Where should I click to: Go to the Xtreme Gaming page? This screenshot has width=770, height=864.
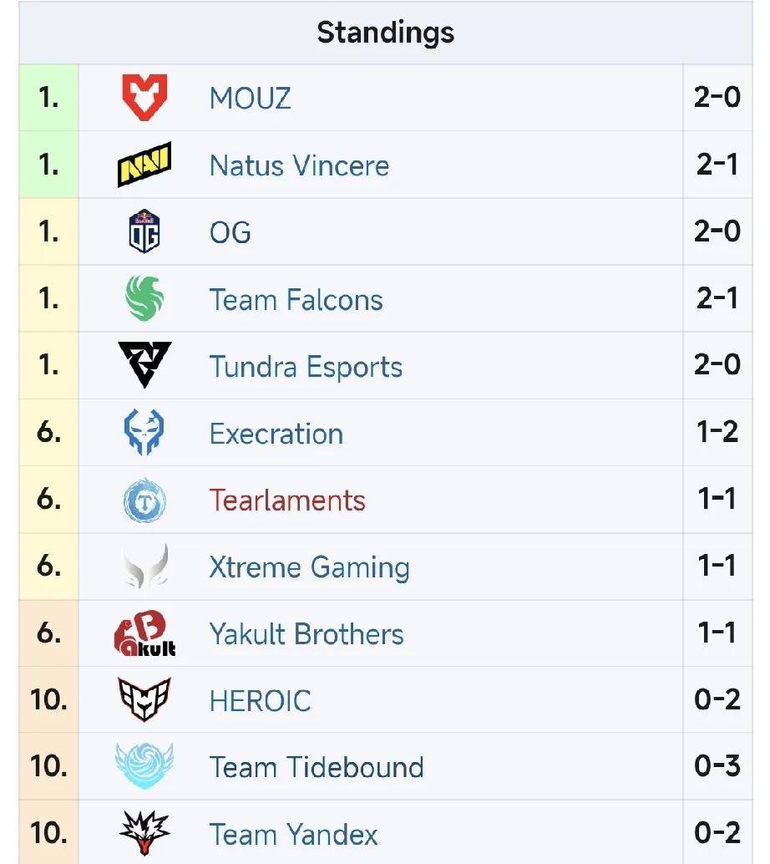(309, 567)
